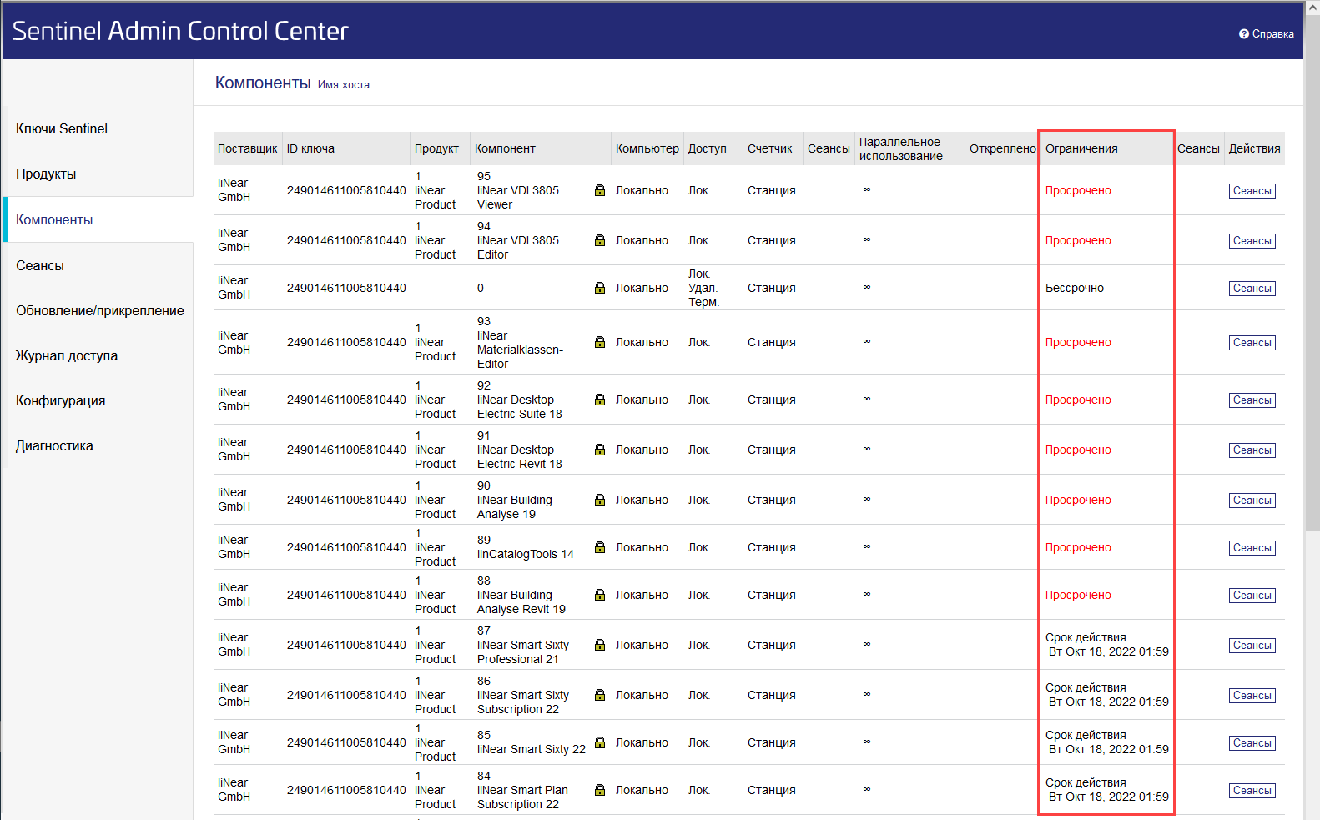Click lock icon for Materialklassen-Editor row
The width and height of the screenshot is (1320, 820).
(600, 342)
